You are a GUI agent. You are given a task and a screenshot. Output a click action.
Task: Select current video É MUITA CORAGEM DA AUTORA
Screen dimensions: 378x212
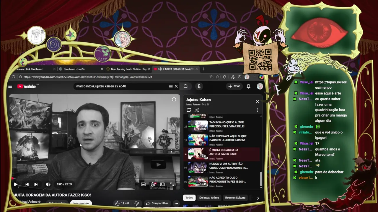tap(221, 154)
